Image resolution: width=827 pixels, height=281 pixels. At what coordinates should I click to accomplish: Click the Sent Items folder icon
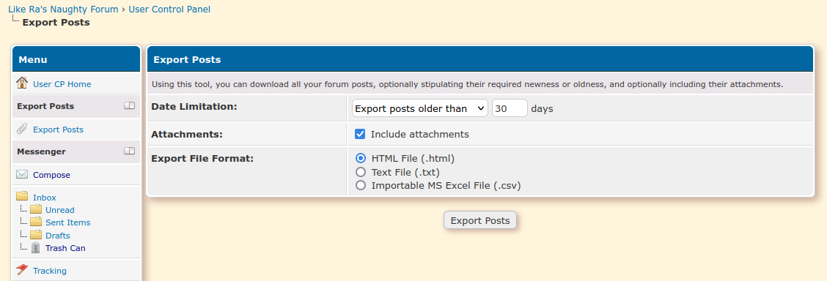(35, 222)
